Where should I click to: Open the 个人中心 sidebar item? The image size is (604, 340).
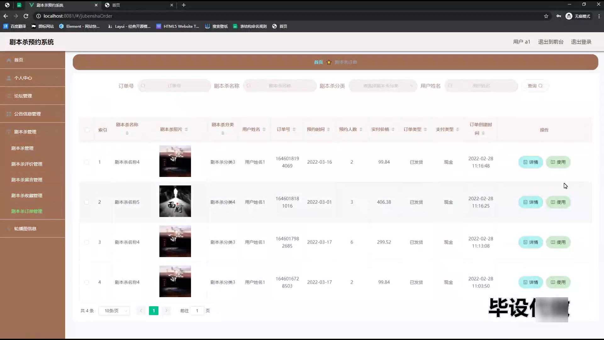point(23,78)
